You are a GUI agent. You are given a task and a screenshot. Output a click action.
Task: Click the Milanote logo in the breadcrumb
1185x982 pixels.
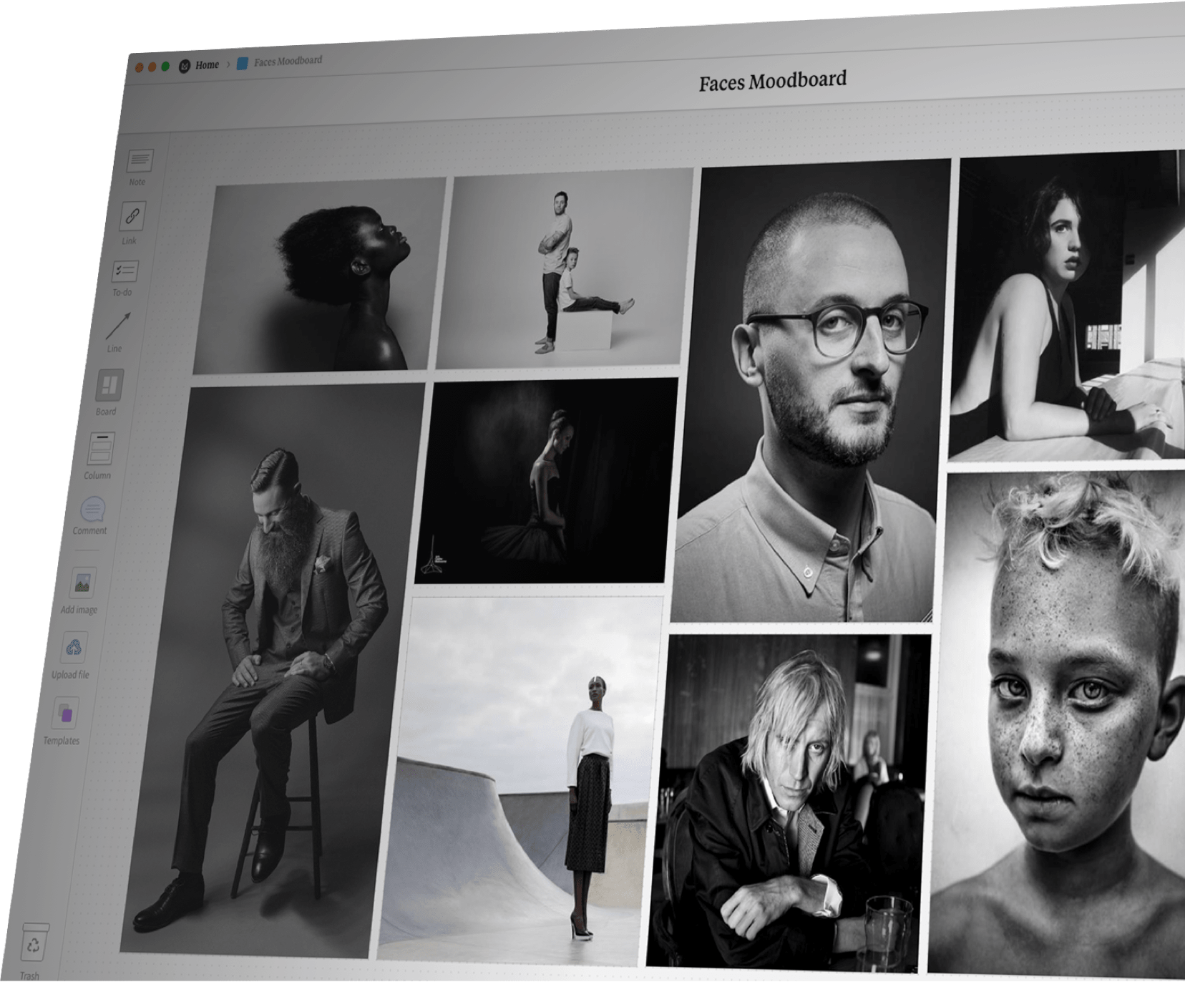pyautogui.click(x=183, y=65)
